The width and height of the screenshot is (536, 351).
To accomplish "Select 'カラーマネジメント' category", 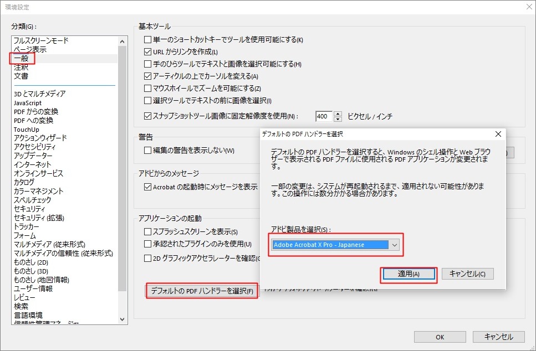I will 39,191.
